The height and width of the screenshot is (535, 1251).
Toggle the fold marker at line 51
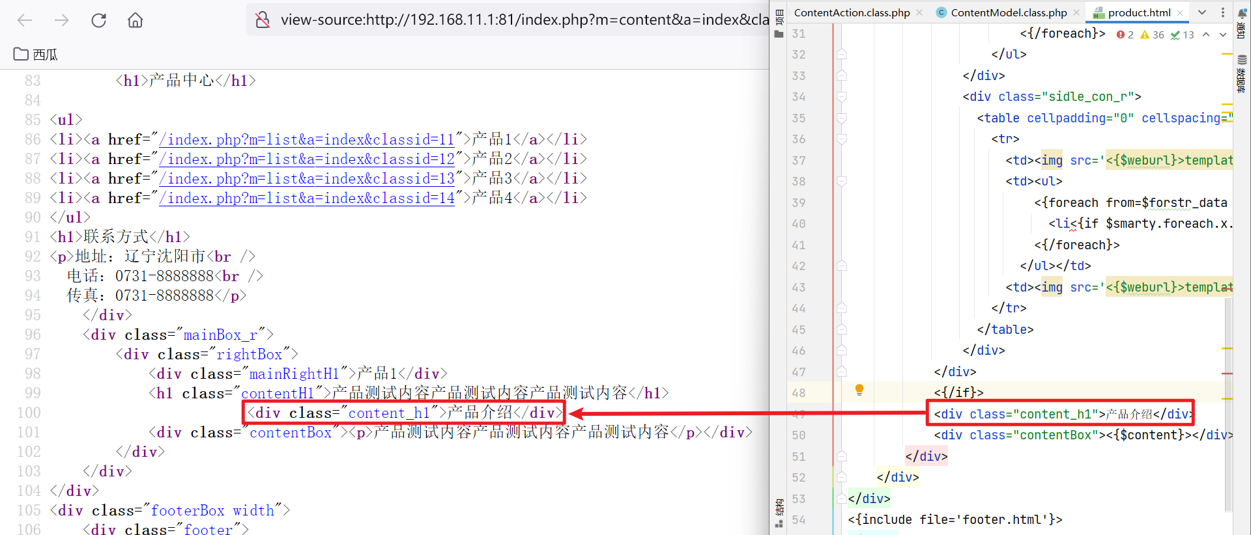click(x=842, y=456)
